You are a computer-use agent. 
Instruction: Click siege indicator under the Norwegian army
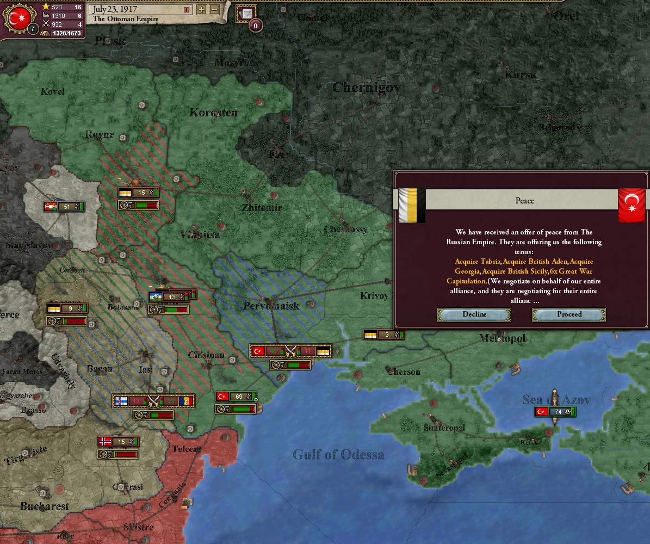[119, 454]
